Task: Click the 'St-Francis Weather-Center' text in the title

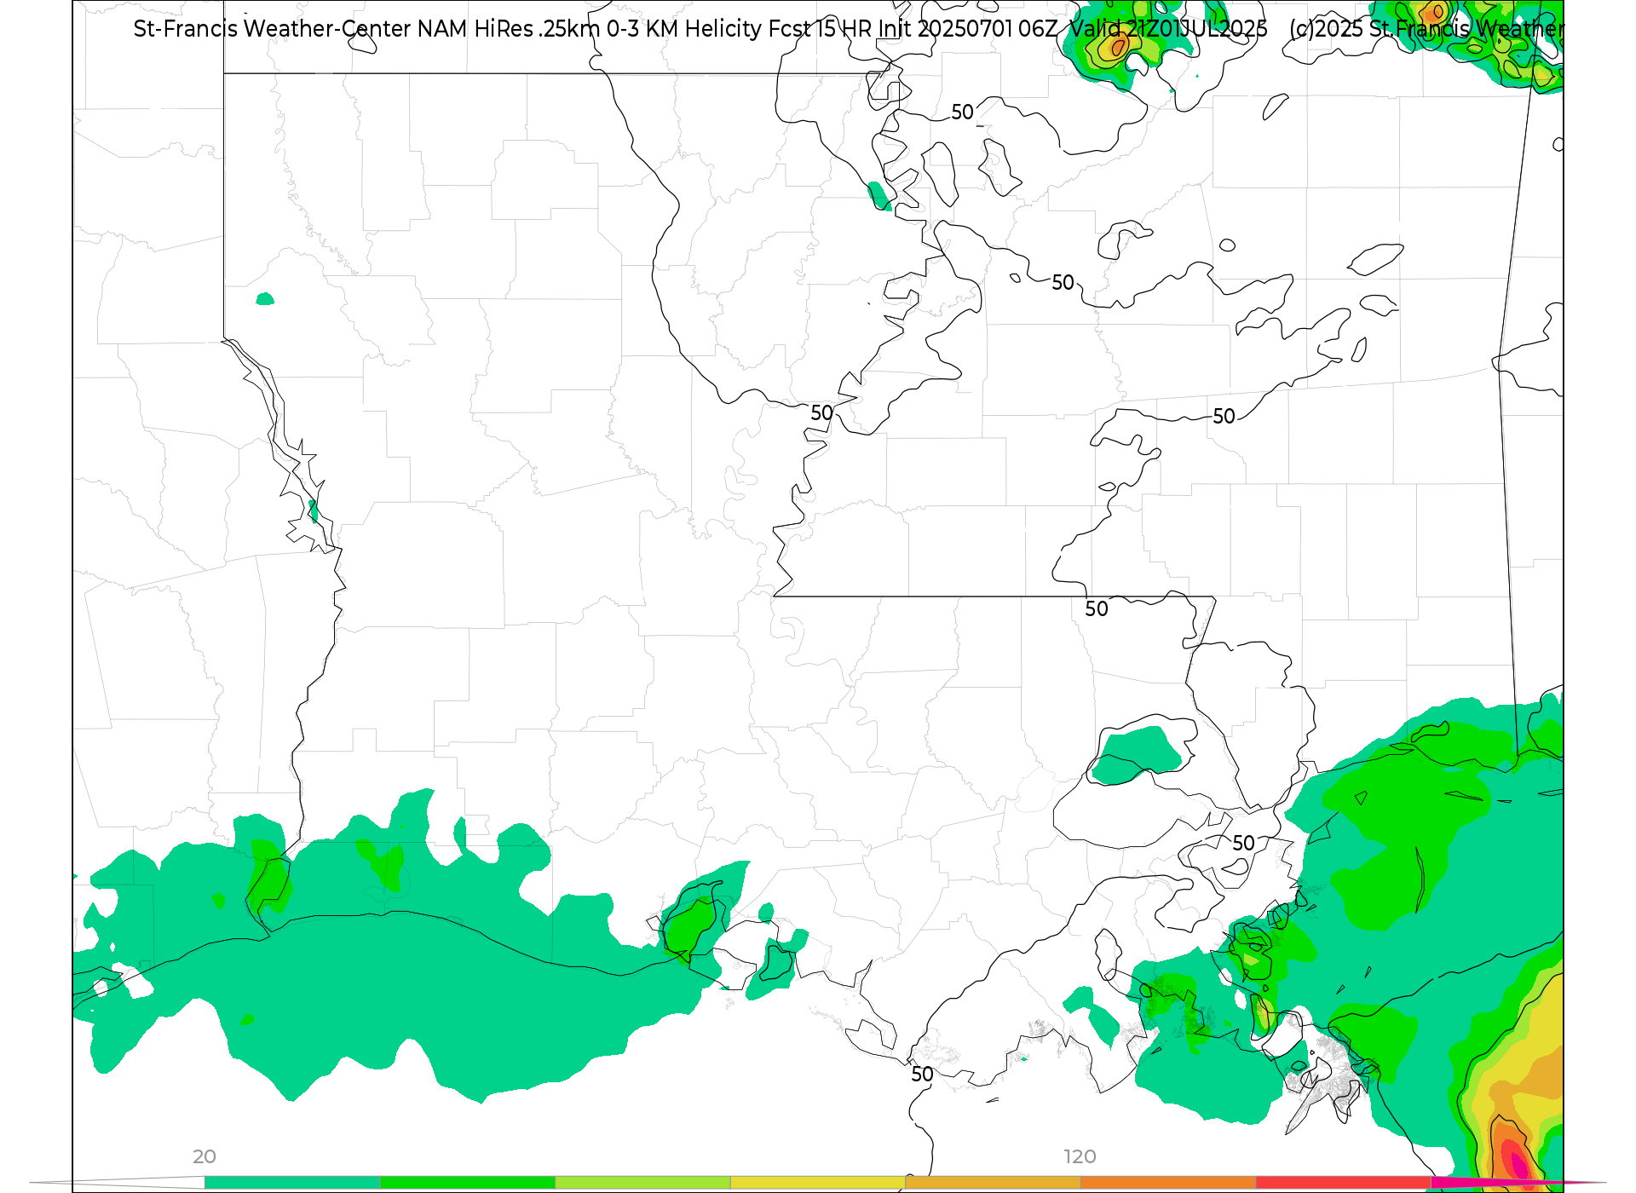Action: tap(273, 29)
